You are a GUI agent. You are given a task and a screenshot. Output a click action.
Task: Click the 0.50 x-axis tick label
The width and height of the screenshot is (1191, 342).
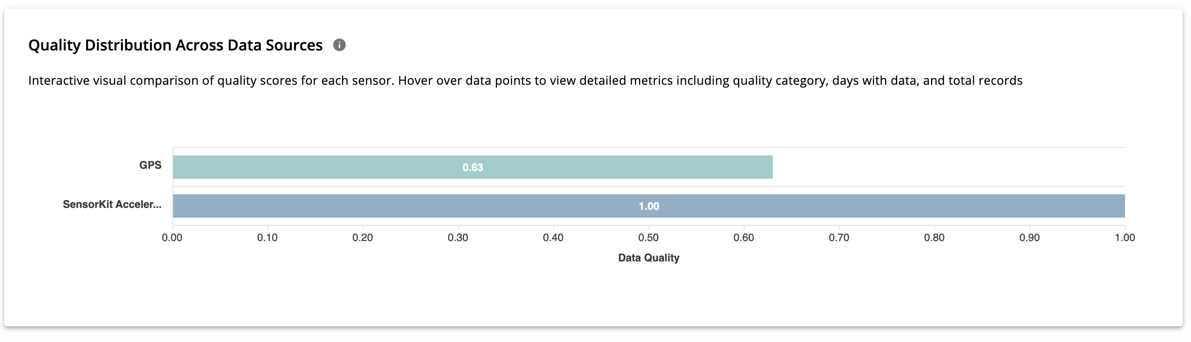(648, 238)
